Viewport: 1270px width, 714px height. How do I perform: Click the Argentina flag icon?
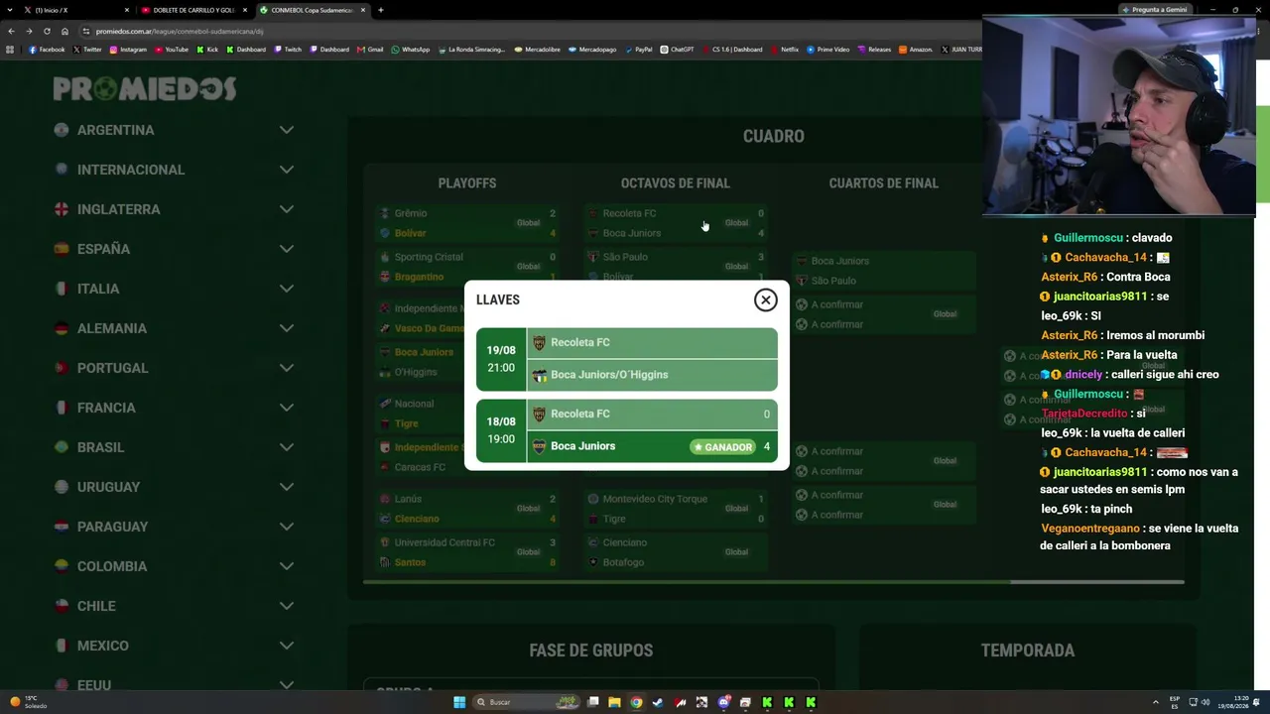pos(62,130)
